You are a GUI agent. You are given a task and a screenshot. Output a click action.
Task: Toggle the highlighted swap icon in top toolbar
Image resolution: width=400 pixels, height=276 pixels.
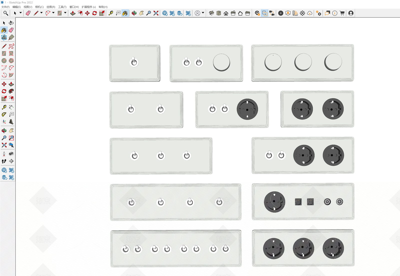tap(264, 13)
